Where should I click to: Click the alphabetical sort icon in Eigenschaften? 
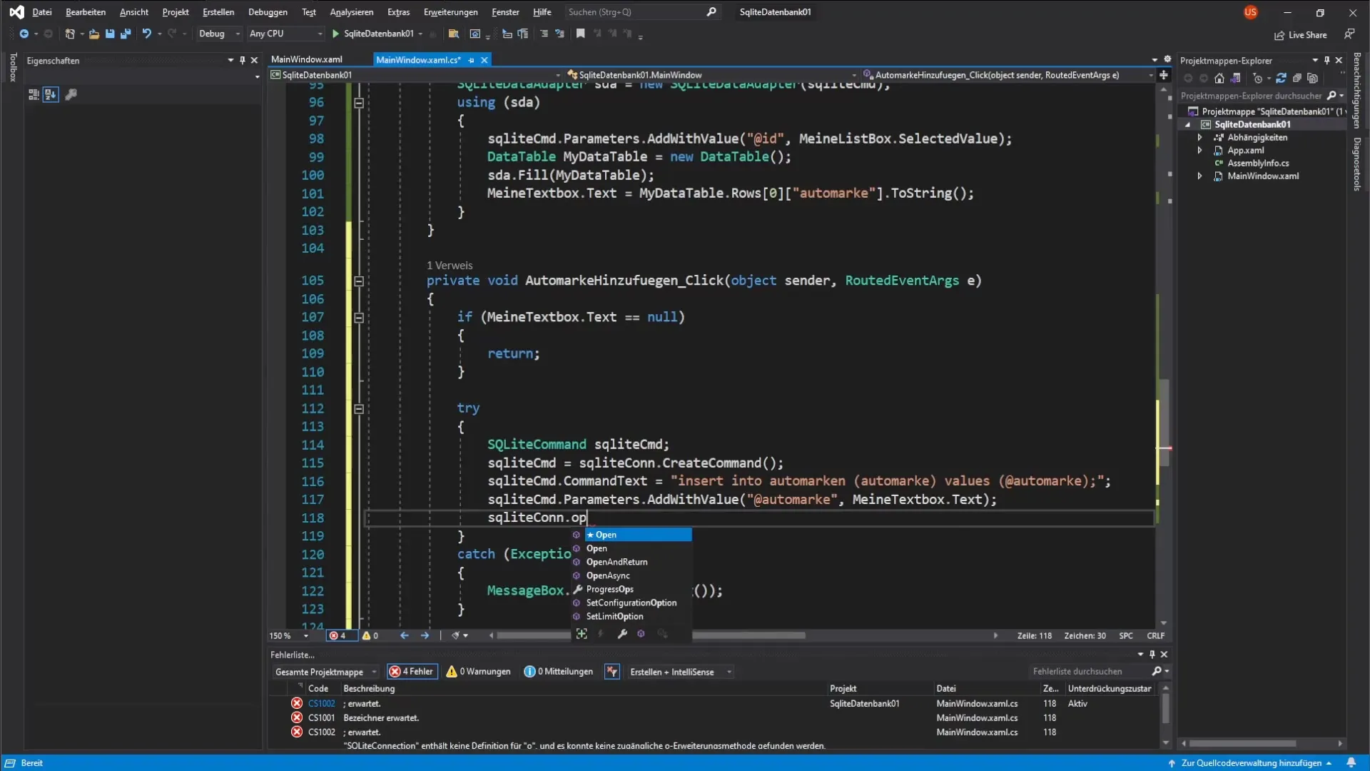tap(51, 94)
